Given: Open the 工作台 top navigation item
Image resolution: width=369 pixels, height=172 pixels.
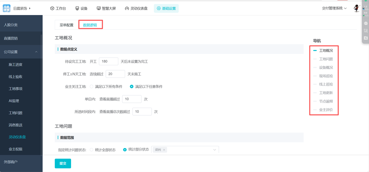Looking at the screenshot, I should coord(58,8).
